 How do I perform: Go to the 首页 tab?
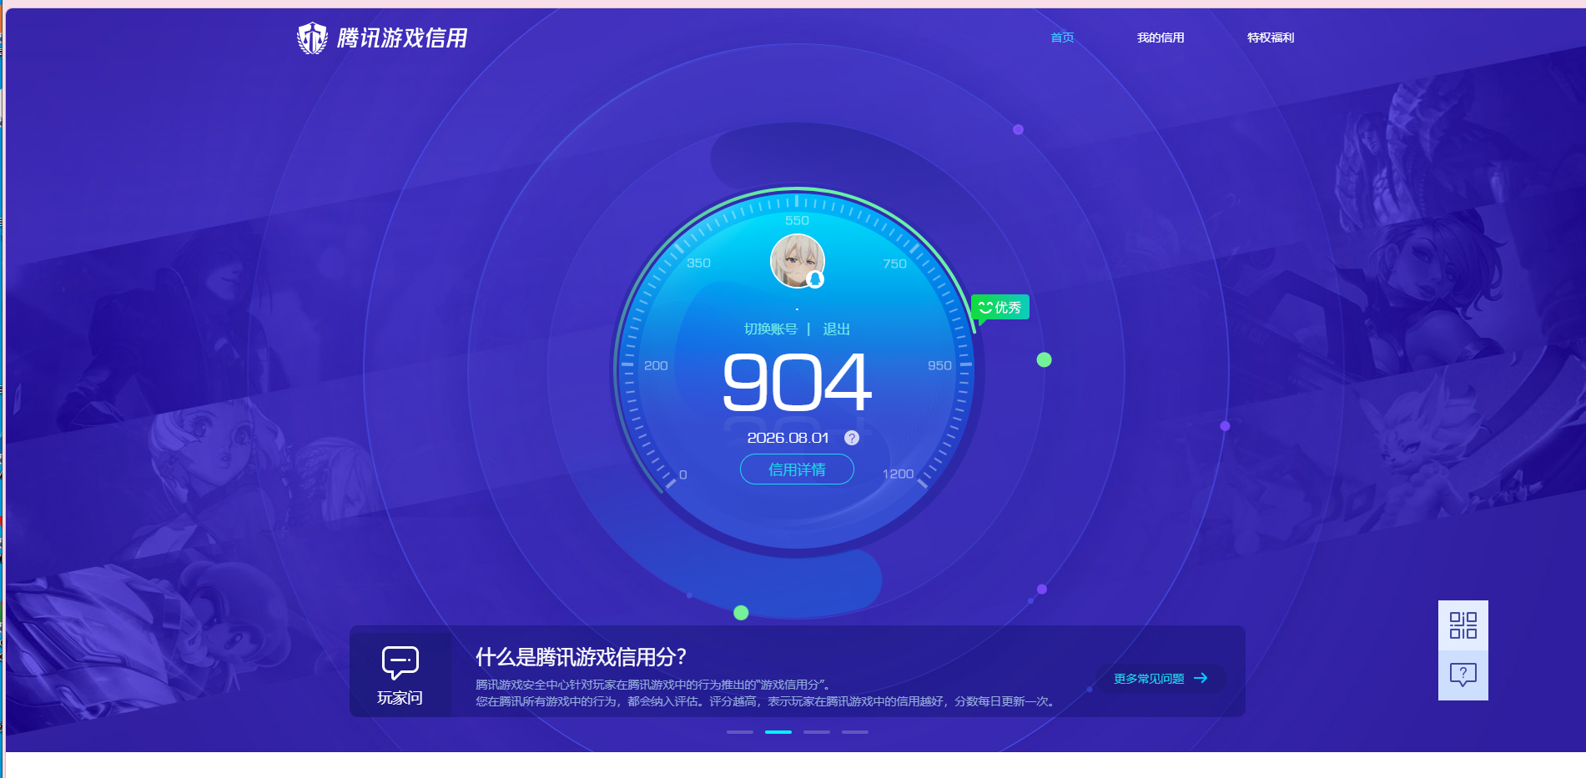[1062, 38]
